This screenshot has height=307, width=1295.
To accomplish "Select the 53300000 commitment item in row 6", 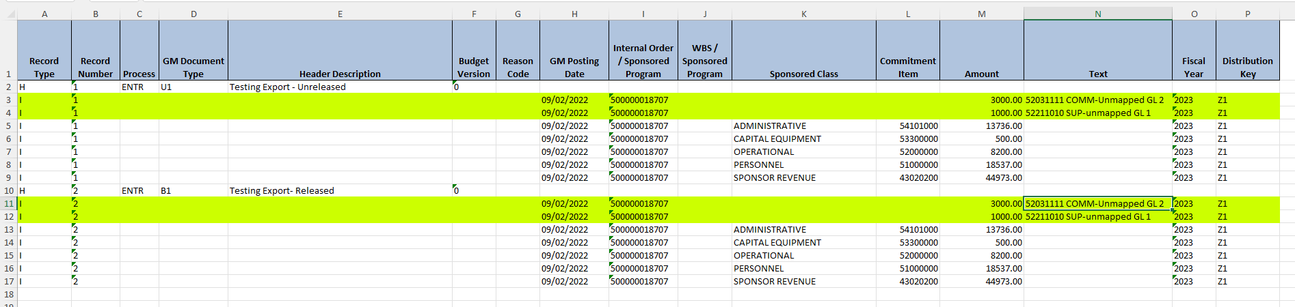I will [918, 138].
